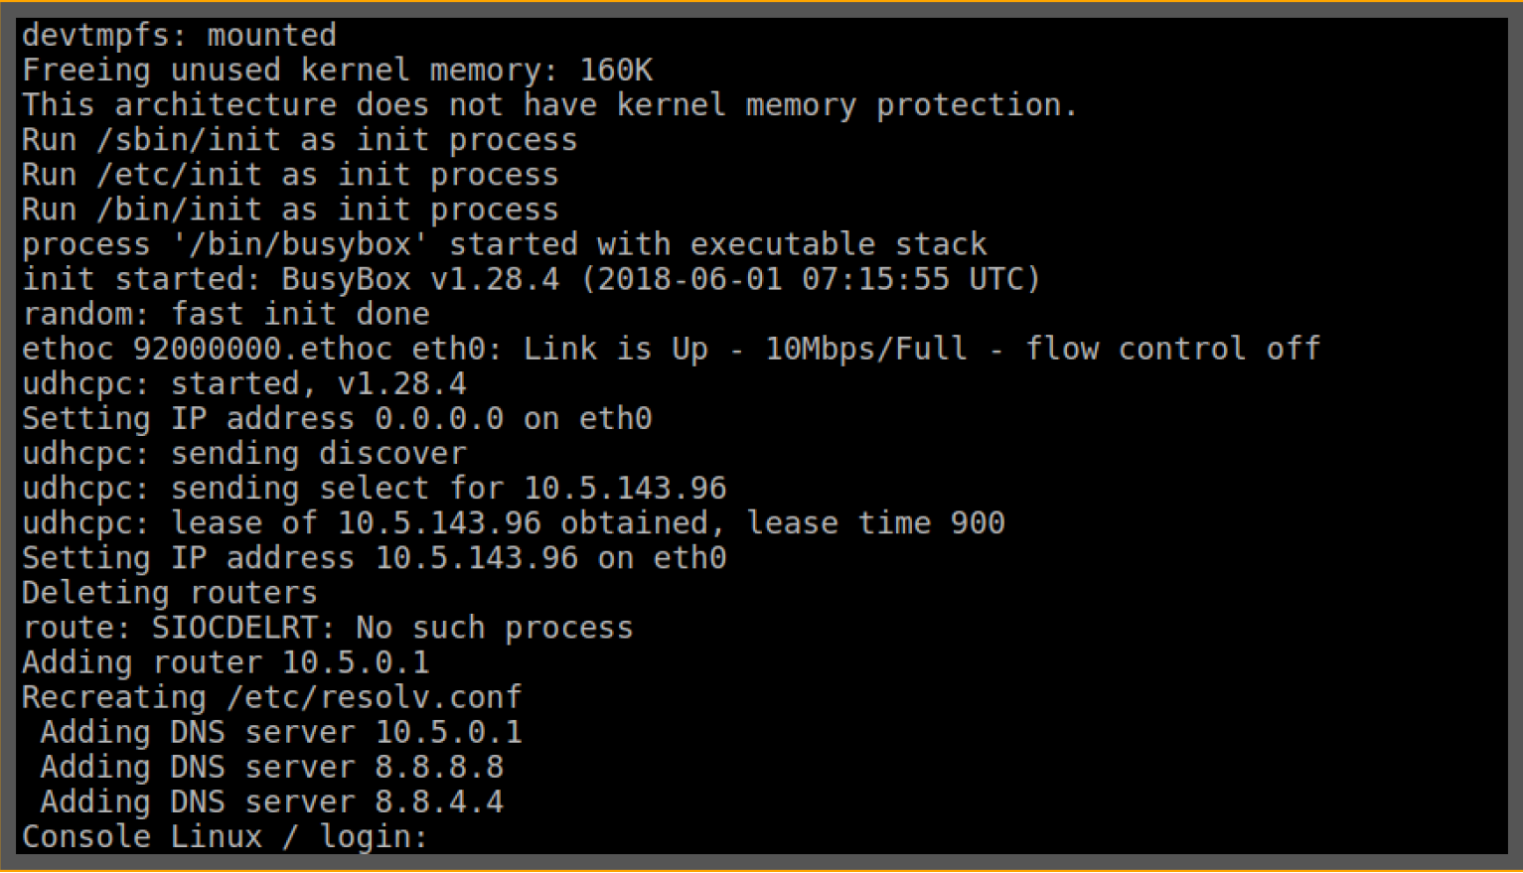Image resolution: width=1523 pixels, height=873 pixels.
Task: Click the 'Setting IP address 0.0.0.0' line
Action: coord(337,418)
